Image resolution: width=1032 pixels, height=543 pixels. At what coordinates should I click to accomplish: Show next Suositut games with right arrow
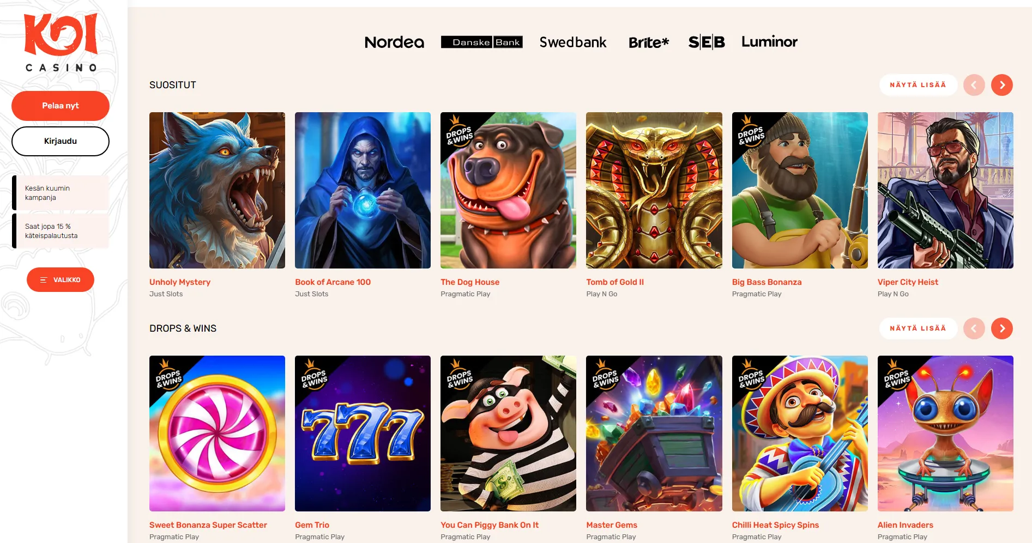click(1001, 85)
